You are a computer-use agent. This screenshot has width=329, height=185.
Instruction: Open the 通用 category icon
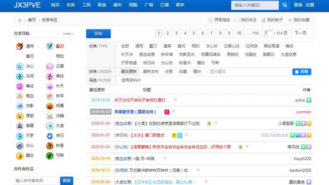(20, 46)
